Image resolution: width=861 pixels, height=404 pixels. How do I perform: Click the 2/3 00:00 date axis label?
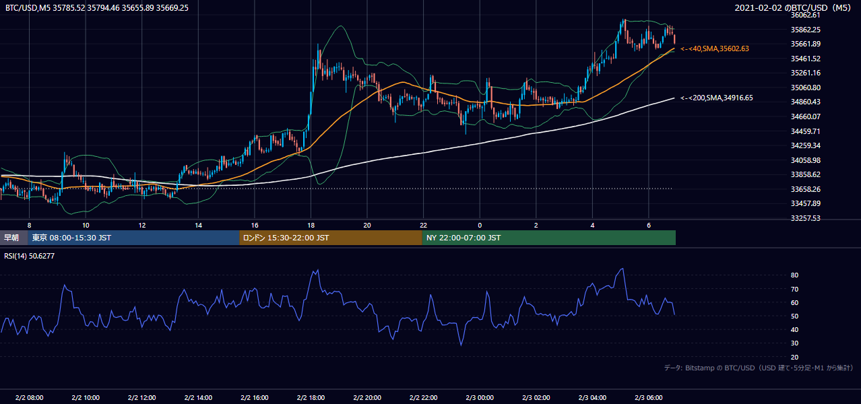(480, 398)
